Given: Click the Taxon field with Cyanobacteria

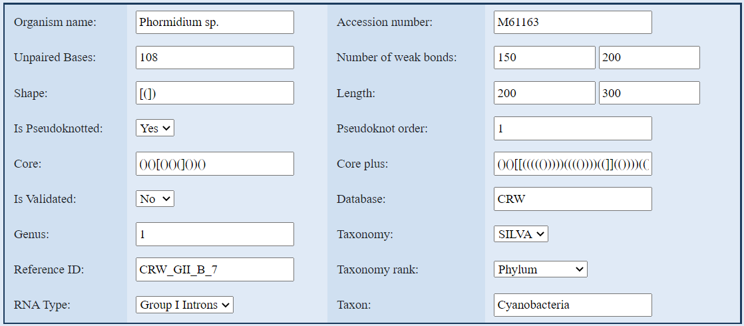Looking at the screenshot, I should (572, 305).
